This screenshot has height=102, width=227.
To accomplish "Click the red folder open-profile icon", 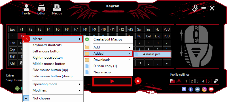I will point(173,81).
